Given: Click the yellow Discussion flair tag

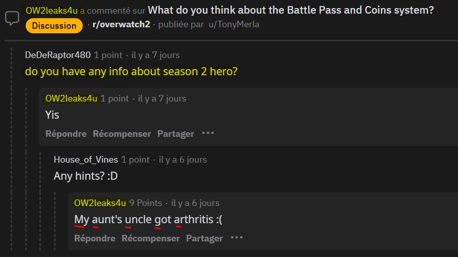Looking at the screenshot, I should click(54, 26).
